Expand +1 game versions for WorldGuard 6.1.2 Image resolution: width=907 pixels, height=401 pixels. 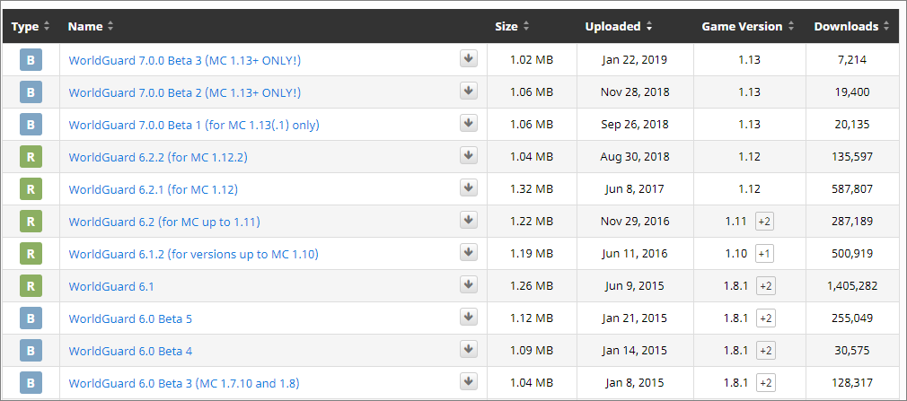click(764, 254)
